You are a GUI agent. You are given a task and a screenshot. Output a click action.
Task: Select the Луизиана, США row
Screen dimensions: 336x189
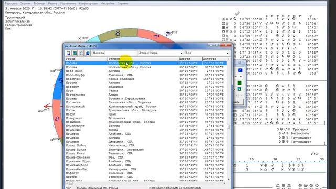click(x=146, y=75)
